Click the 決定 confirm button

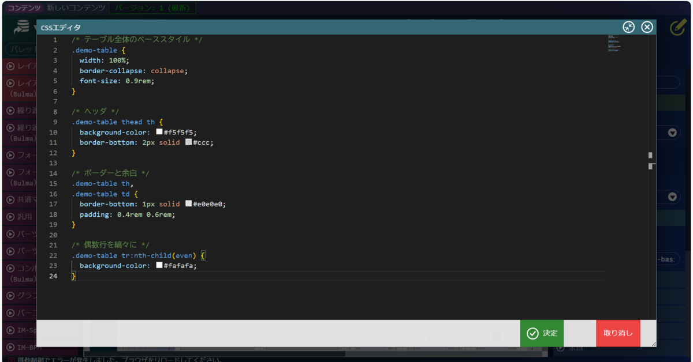[542, 333]
